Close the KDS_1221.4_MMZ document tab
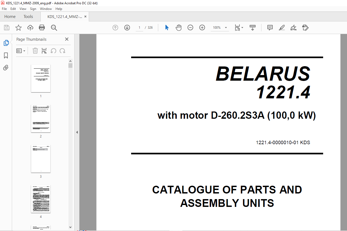This screenshot has width=347, height=231. coord(85,17)
